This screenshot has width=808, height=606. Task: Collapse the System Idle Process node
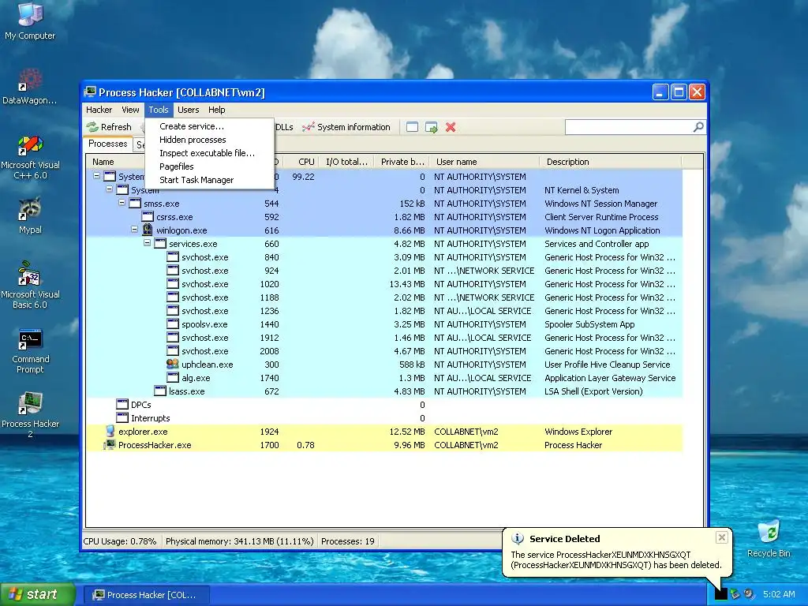96,176
